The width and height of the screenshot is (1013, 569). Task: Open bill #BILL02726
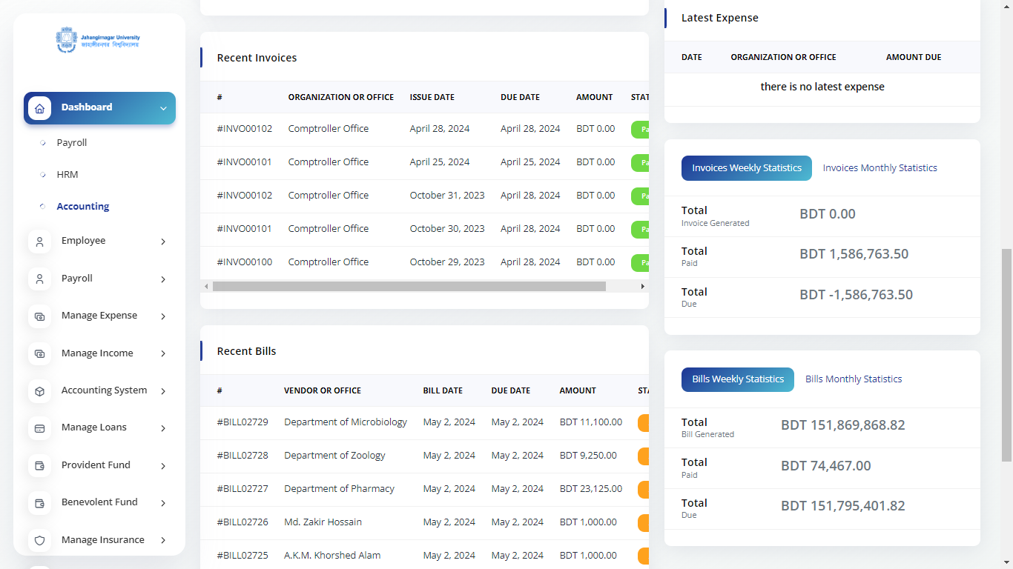(x=242, y=522)
